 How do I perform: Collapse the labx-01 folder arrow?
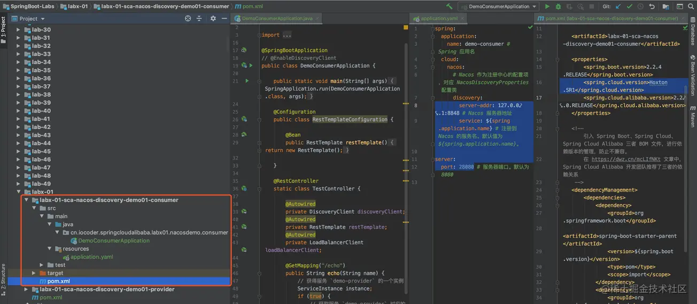pos(18,192)
